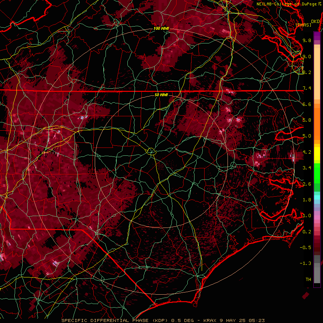Click the "05:23" timestamp in caption
This screenshot has height=323, width=323.
(x=257, y=320)
